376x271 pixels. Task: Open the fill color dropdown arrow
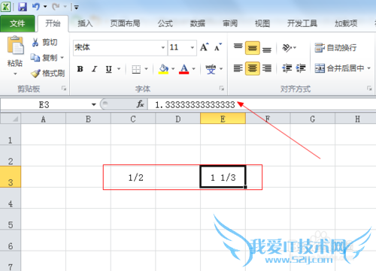[173, 69]
